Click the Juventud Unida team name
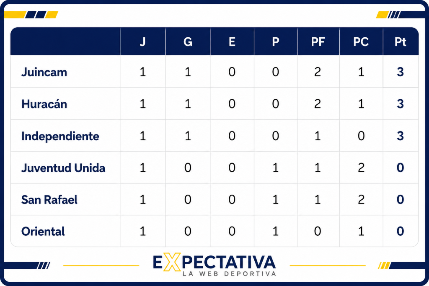The image size is (429, 286). tap(63, 168)
